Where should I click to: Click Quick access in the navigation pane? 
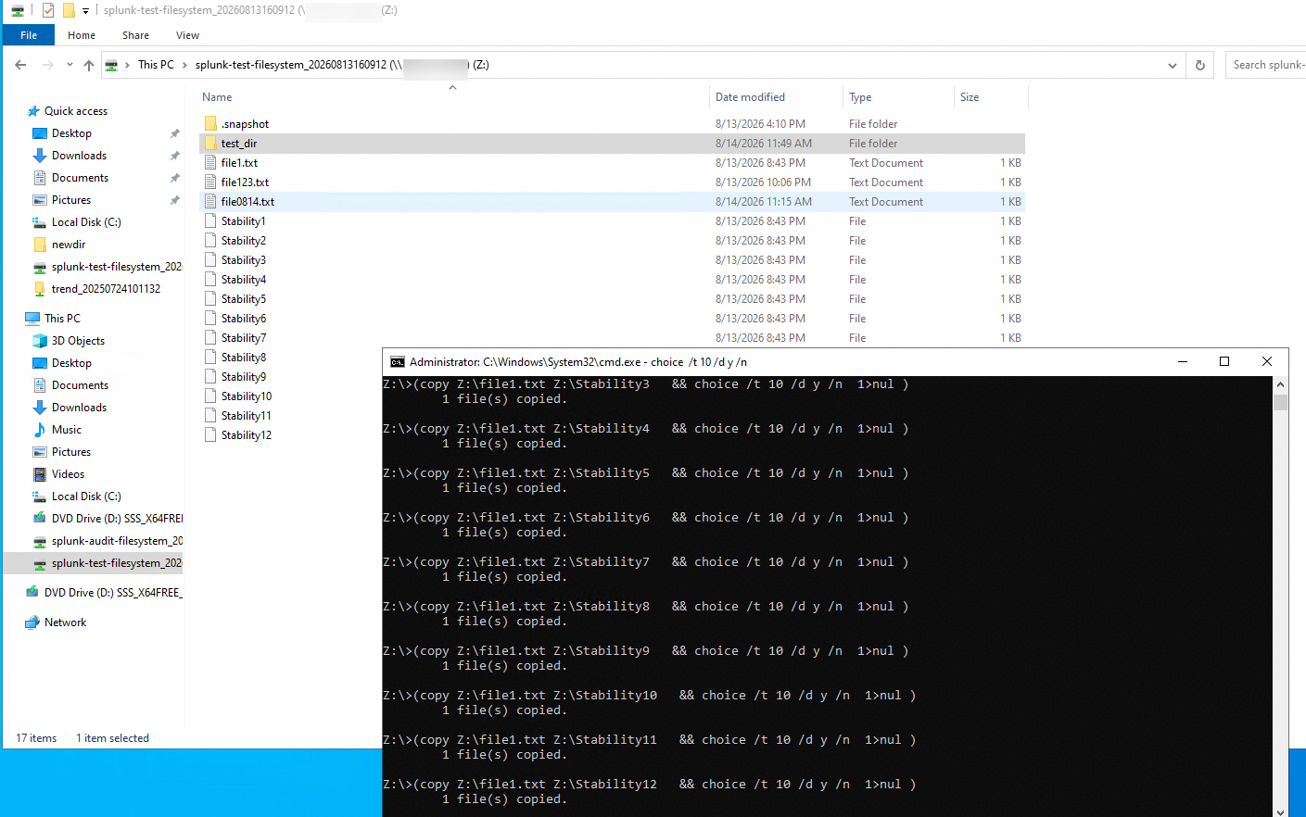pyautogui.click(x=76, y=111)
